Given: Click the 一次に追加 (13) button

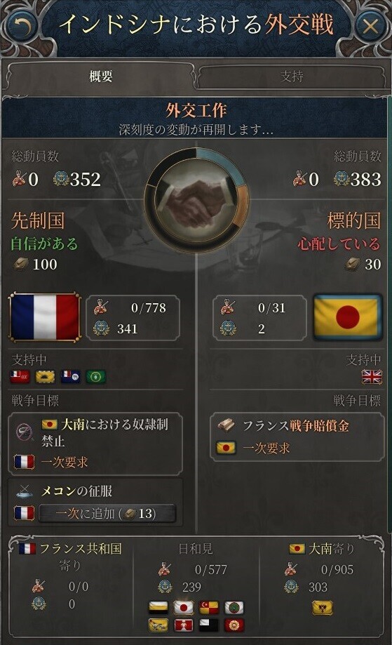Looking at the screenshot, I should (107, 513).
